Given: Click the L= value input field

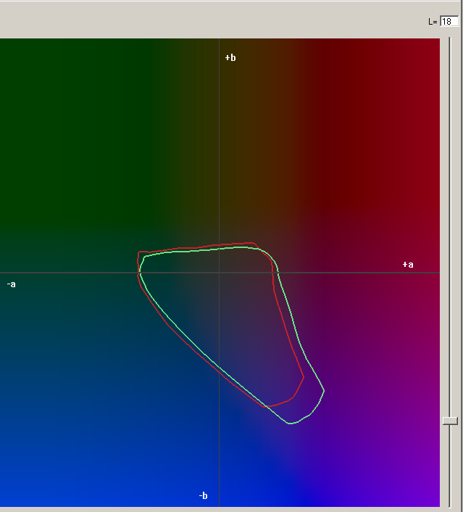Looking at the screenshot, I should coord(449,22).
